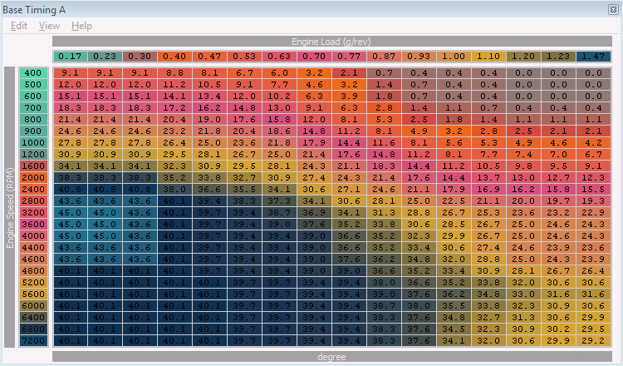Open the Help menu
The height and width of the screenshot is (366, 623).
pyautogui.click(x=81, y=26)
